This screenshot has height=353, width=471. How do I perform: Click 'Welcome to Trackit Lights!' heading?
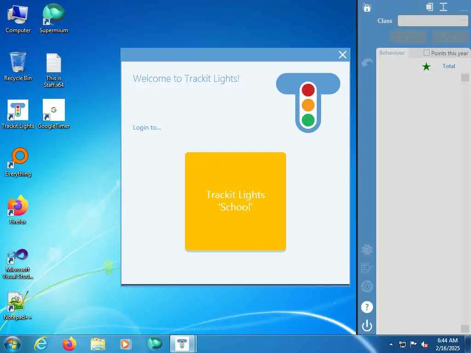tap(186, 79)
